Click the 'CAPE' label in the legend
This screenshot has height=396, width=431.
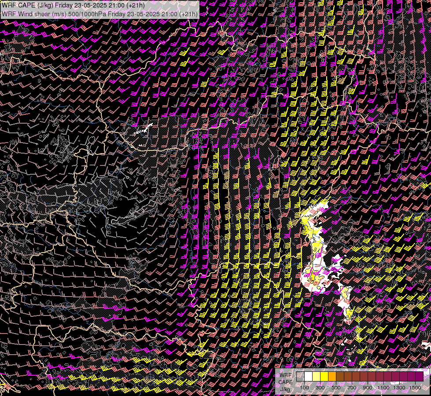pyautogui.click(x=286, y=382)
